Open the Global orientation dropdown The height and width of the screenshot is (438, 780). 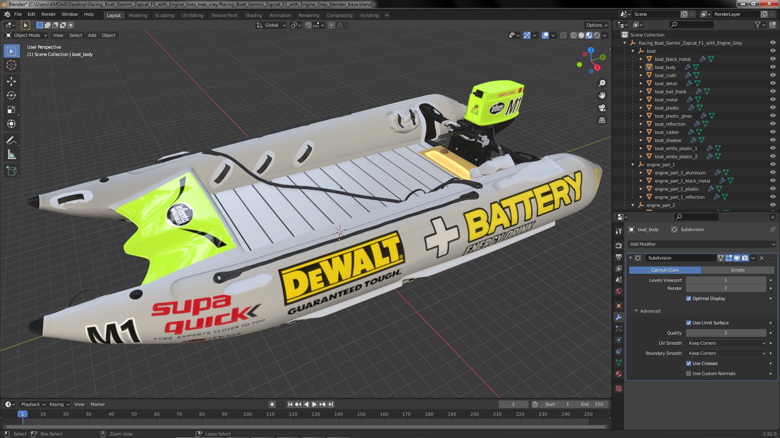(x=271, y=25)
